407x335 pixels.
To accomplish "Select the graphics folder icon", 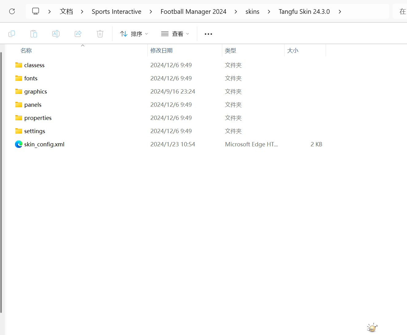I will (19, 91).
